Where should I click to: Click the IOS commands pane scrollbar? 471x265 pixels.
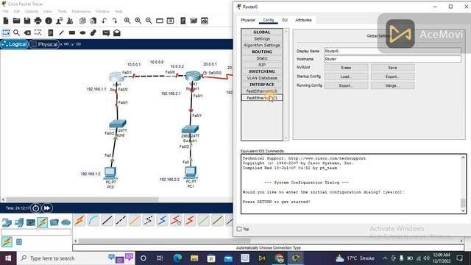pyautogui.click(x=463, y=183)
